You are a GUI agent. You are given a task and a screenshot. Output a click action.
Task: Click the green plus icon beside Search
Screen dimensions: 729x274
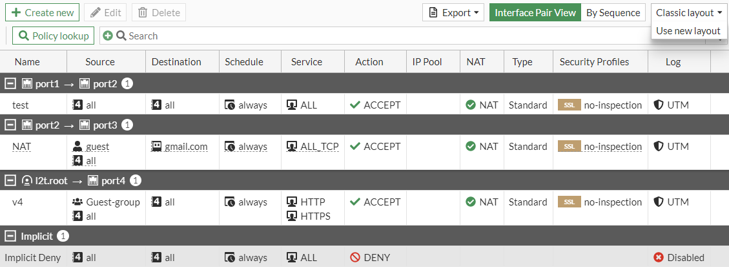(x=107, y=36)
